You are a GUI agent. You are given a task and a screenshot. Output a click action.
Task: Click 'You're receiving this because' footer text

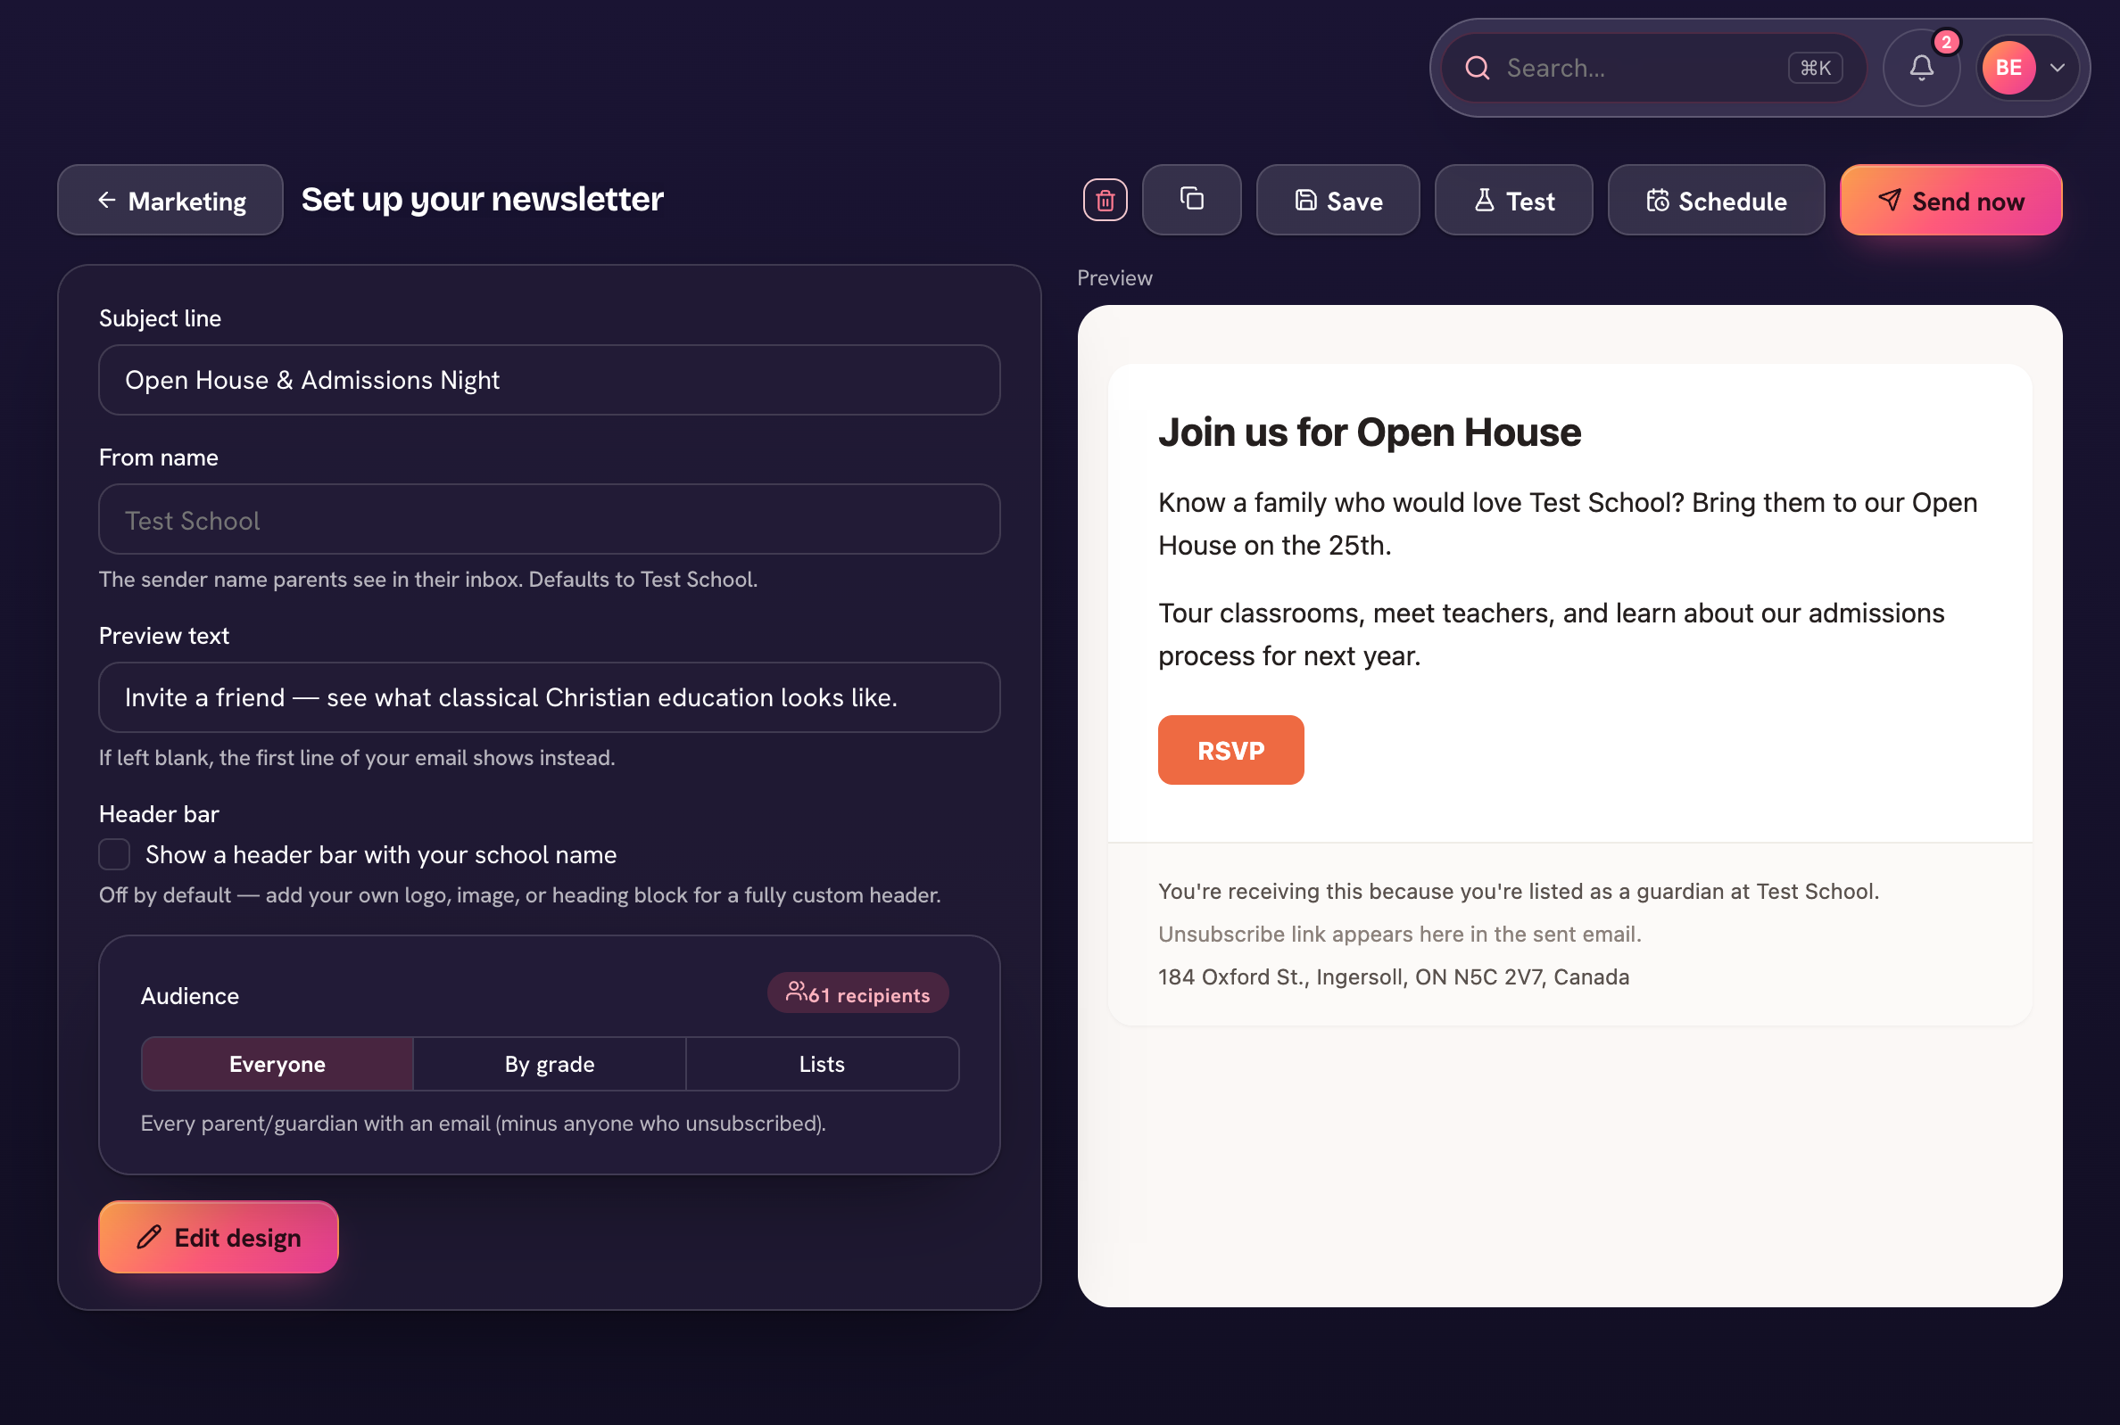tap(1519, 892)
